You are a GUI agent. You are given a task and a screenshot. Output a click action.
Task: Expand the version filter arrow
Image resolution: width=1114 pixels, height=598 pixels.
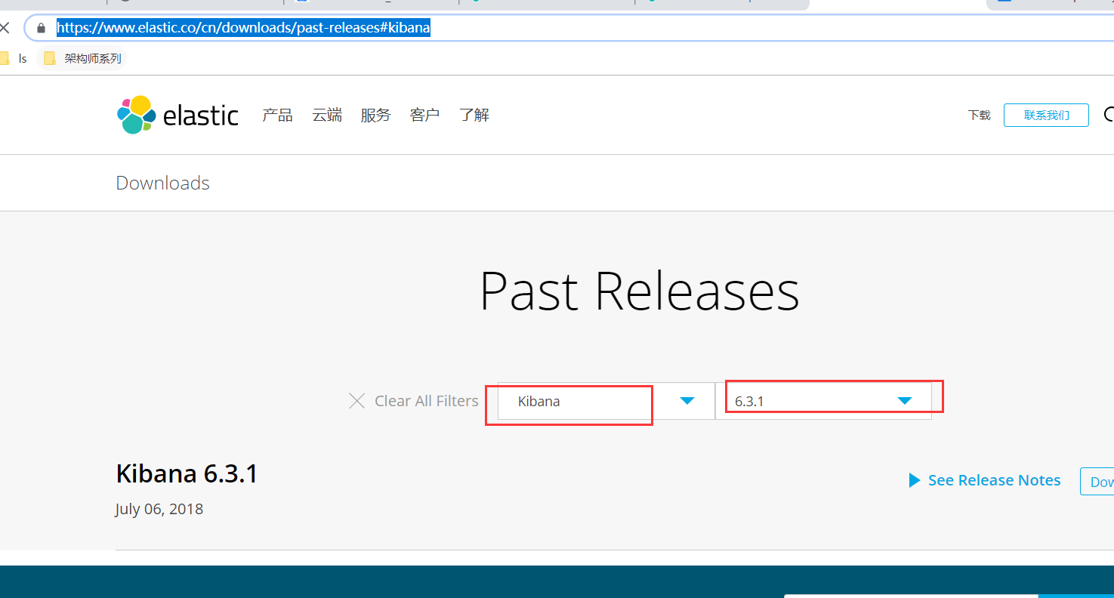point(905,401)
